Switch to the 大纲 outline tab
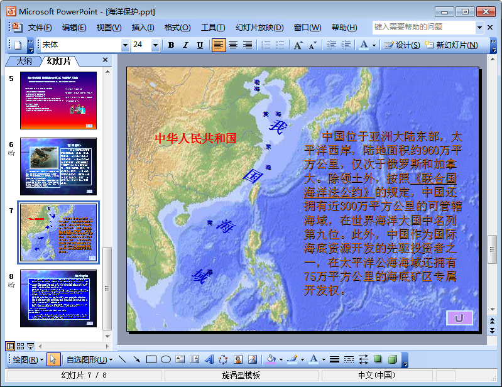 tap(24, 61)
